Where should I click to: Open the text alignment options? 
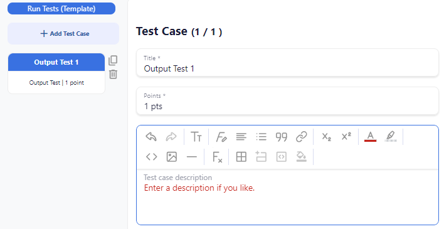[241, 137]
